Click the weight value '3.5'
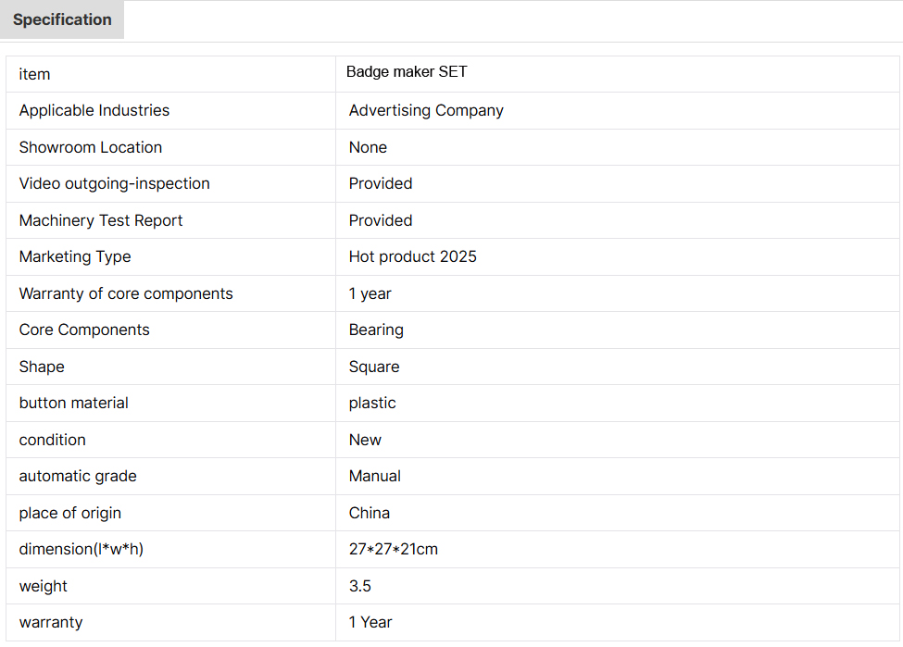 pos(360,586)
